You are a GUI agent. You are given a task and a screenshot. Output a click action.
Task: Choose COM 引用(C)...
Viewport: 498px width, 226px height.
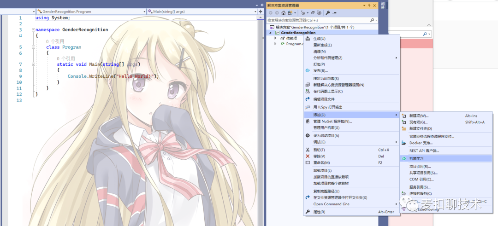[x=446, y=179]
